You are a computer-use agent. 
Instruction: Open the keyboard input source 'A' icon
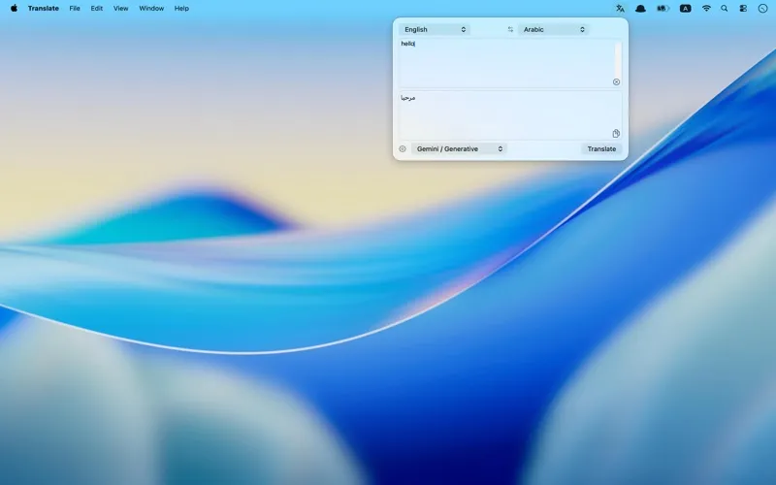pos(686,9)
